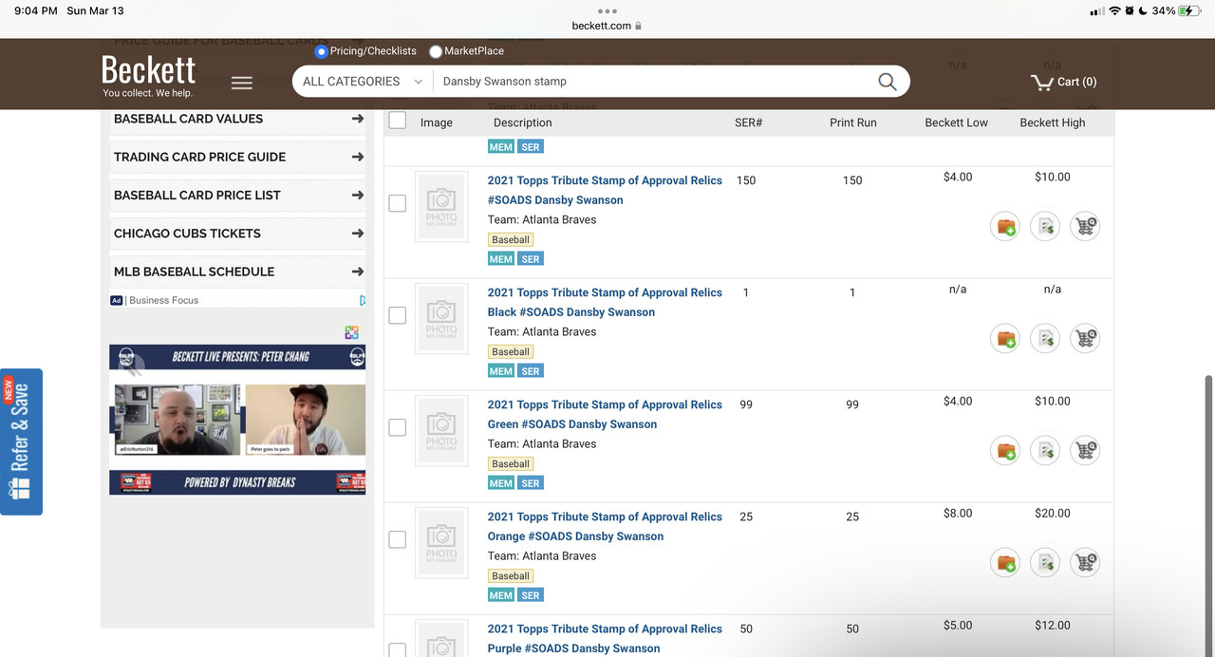Click the Beckett Low column header

click(x=957, y=122)
